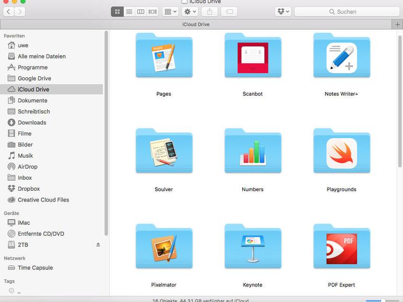Adjust the icon size slider
Screen dimensions: 403x302
383,300
